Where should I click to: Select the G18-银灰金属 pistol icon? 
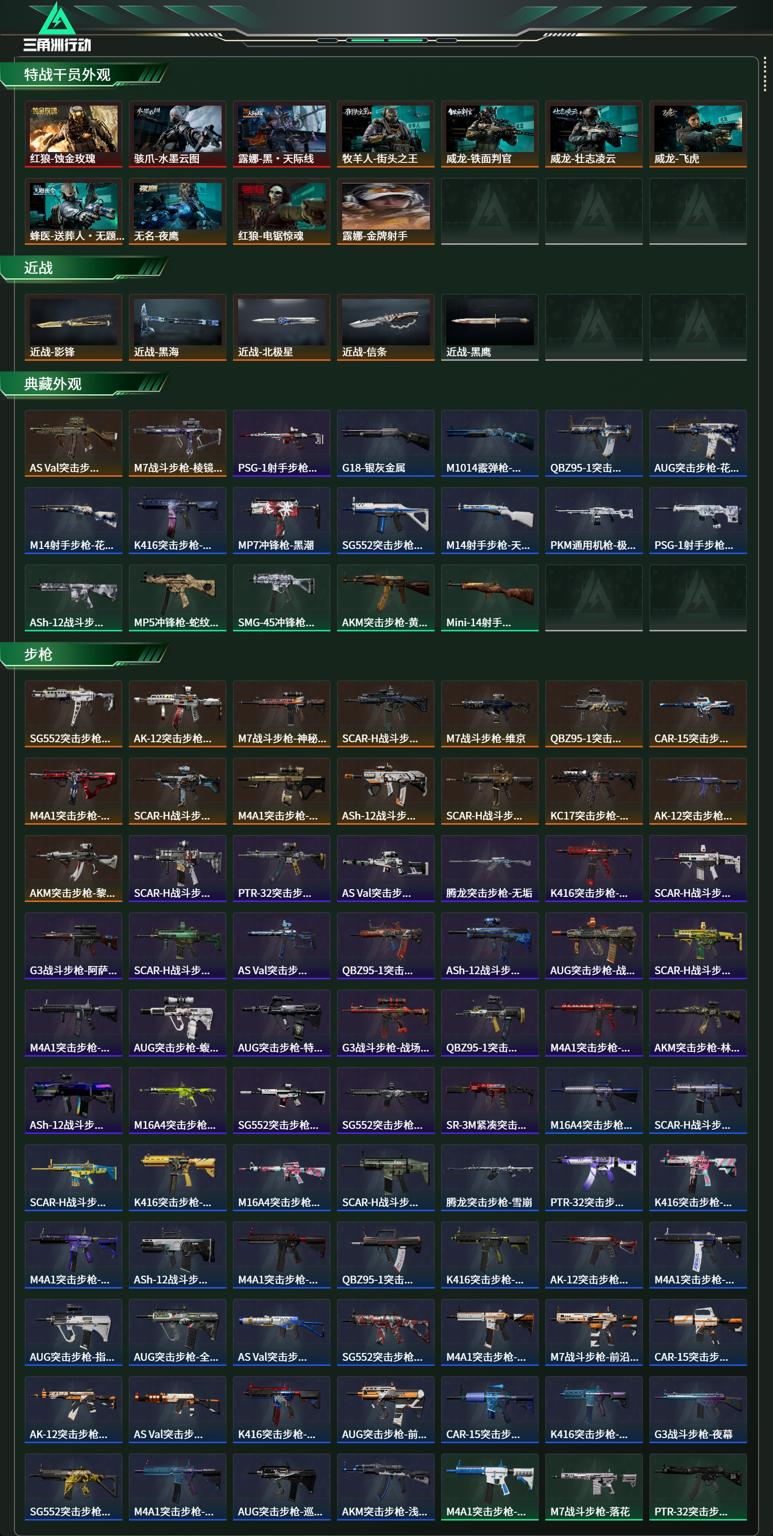pos(385,442)
